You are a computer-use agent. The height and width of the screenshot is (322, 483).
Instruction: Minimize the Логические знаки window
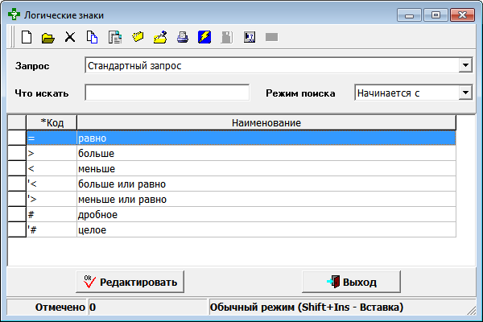tap(409, 15)
